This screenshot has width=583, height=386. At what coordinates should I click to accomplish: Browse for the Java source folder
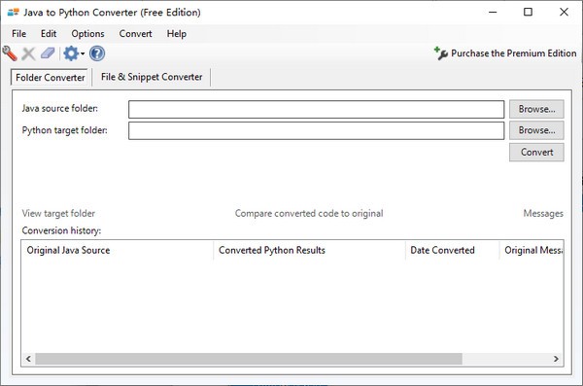[x=536, y=109]
